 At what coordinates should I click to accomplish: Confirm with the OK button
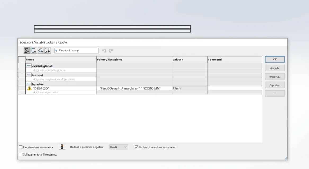[275, 59]
